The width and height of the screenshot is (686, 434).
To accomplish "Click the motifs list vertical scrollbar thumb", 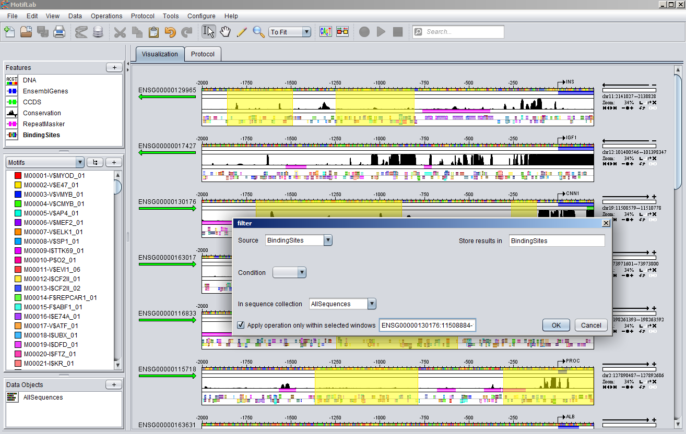I will [x=117, y=188].
